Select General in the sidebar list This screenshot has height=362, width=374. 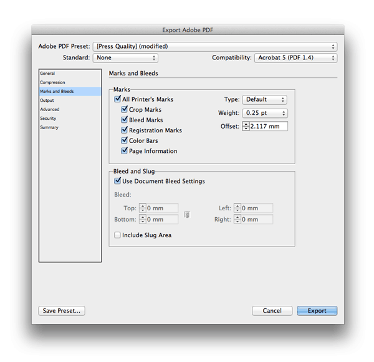(70, 73)
